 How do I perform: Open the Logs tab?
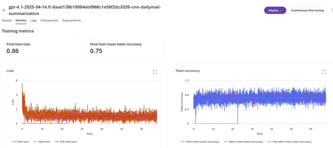(x=33, y=20)
